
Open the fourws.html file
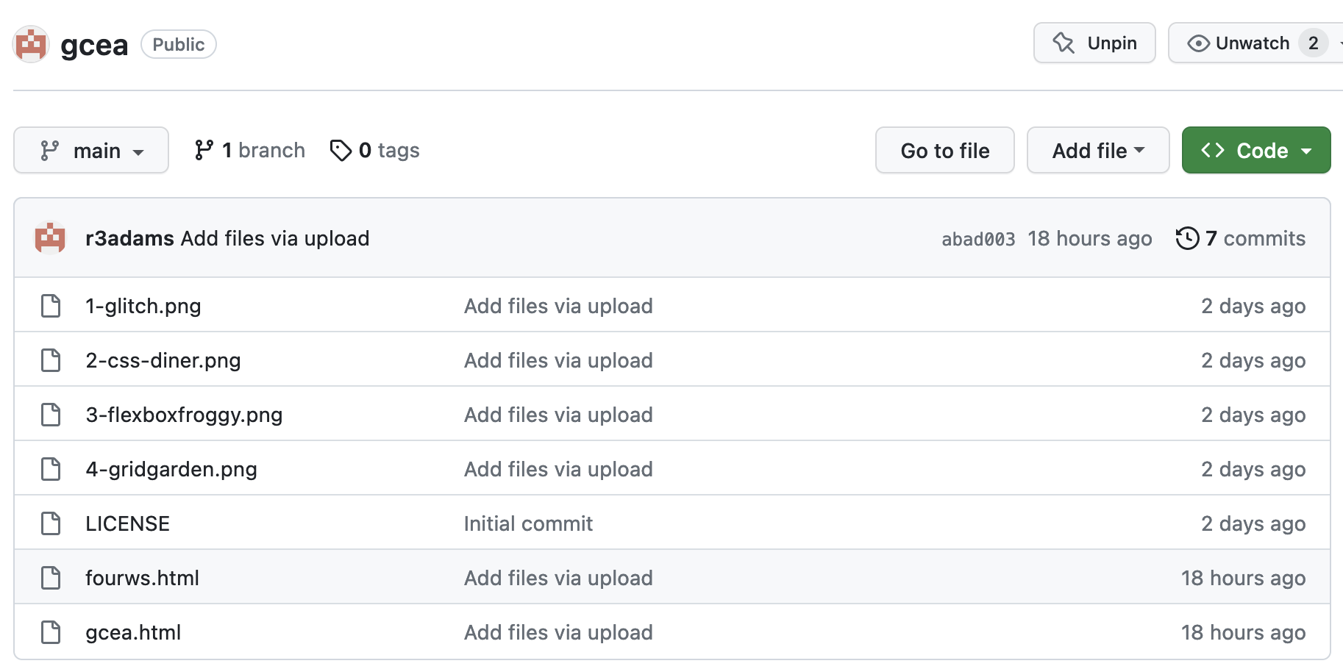[142, 578]
